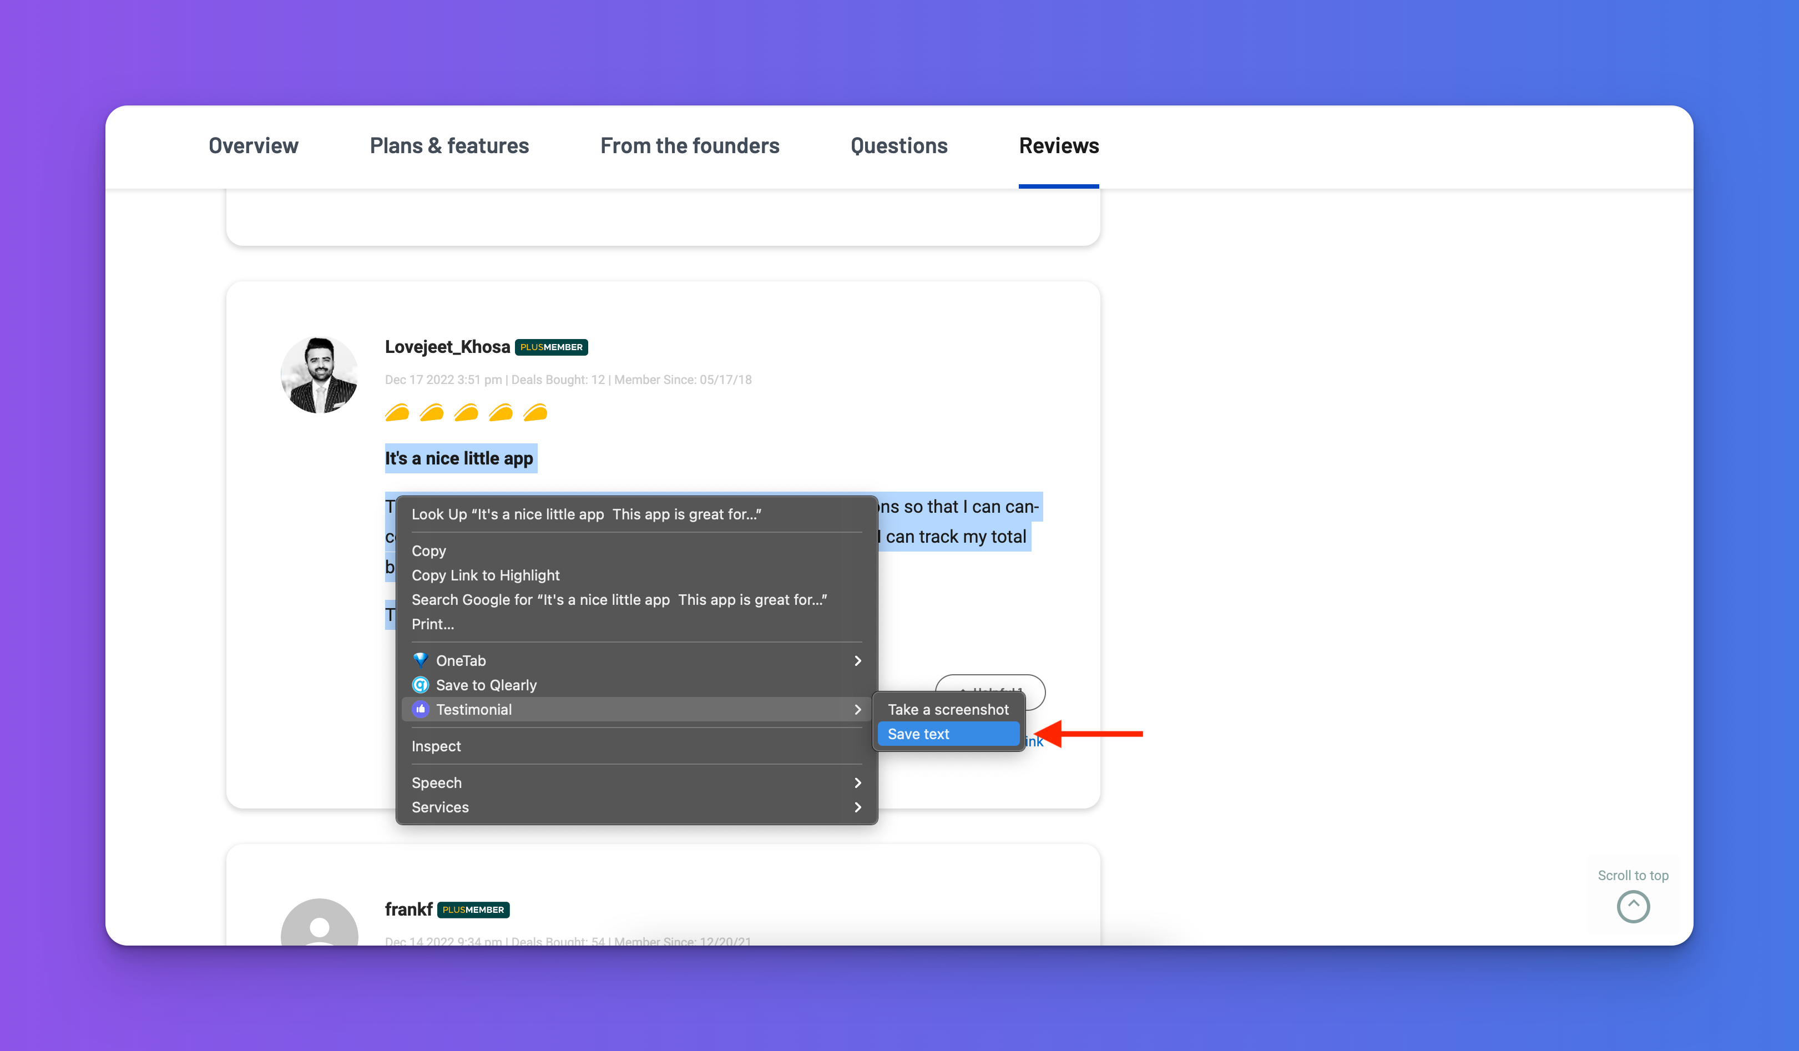This screenshot has height=1051, width=1799.
Task: Click the frankf username
Action: 409,909
